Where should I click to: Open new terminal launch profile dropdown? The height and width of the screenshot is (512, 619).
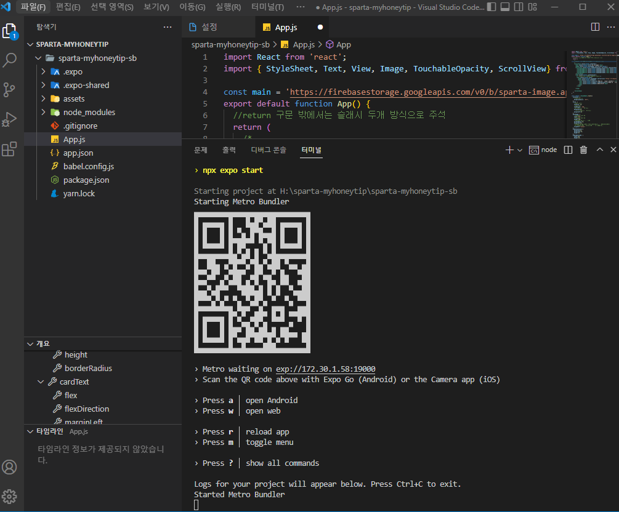[x=520, y=150]
